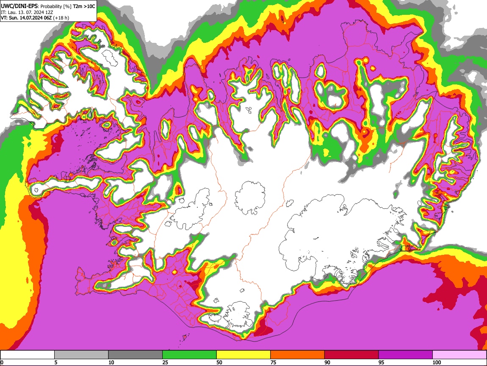
Task: Click the 'IT: Lau. 13. 07. 2024 12Z' line
Action: pos(27,12)
